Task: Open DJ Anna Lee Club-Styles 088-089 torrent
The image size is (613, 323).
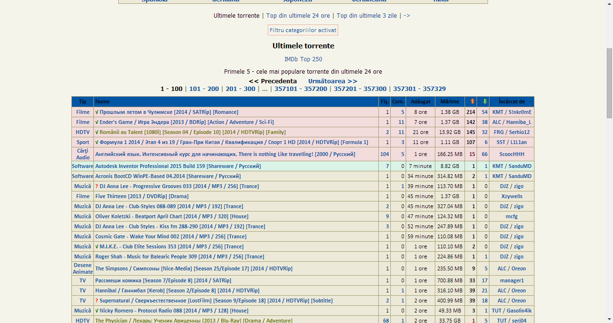Action: point(169,206)
